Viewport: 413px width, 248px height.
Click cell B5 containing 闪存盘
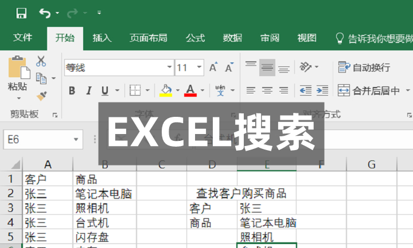(104, 237)
